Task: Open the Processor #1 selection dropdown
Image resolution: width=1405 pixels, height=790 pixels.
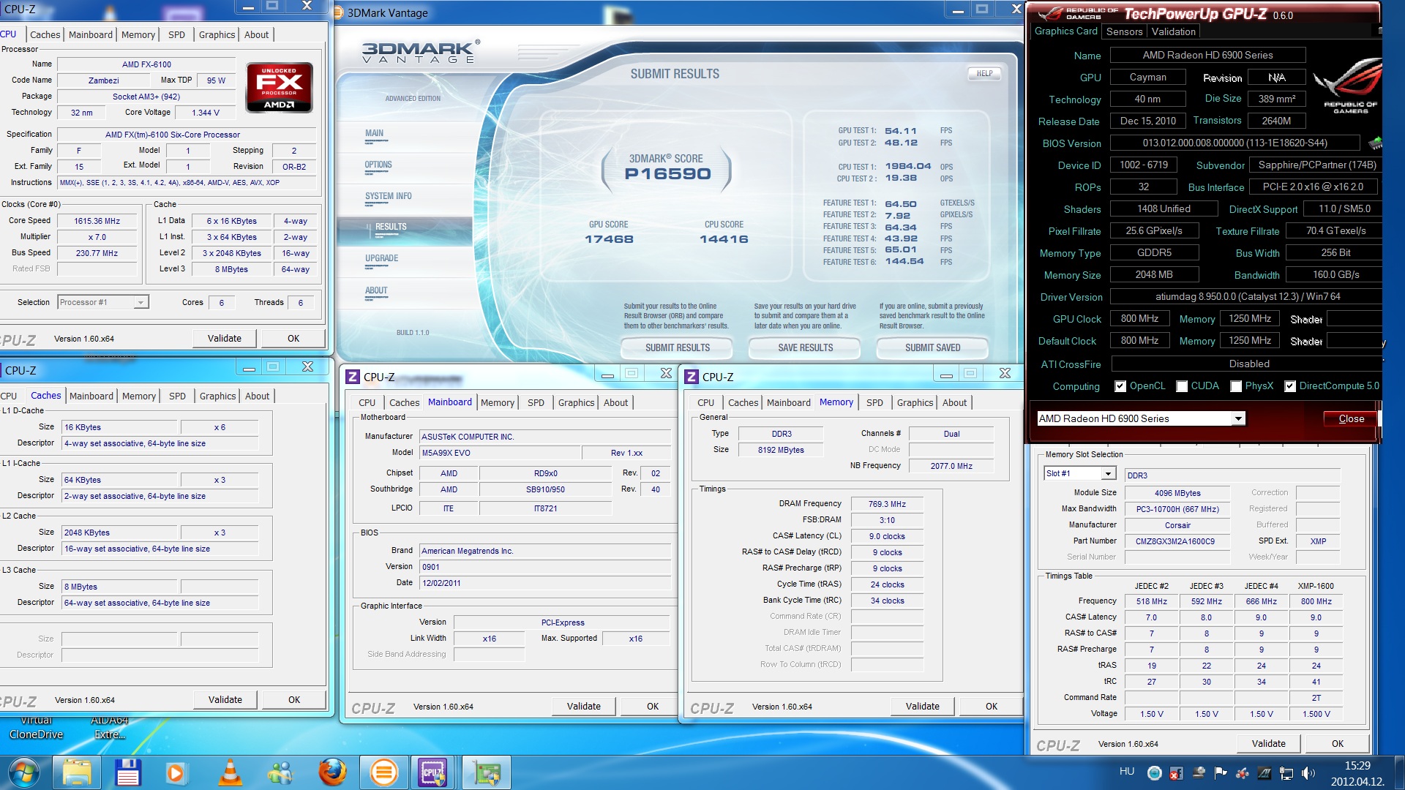Action: click(140, 302)
